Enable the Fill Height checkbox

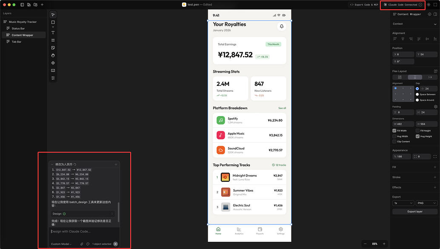[x=417, y=130]
